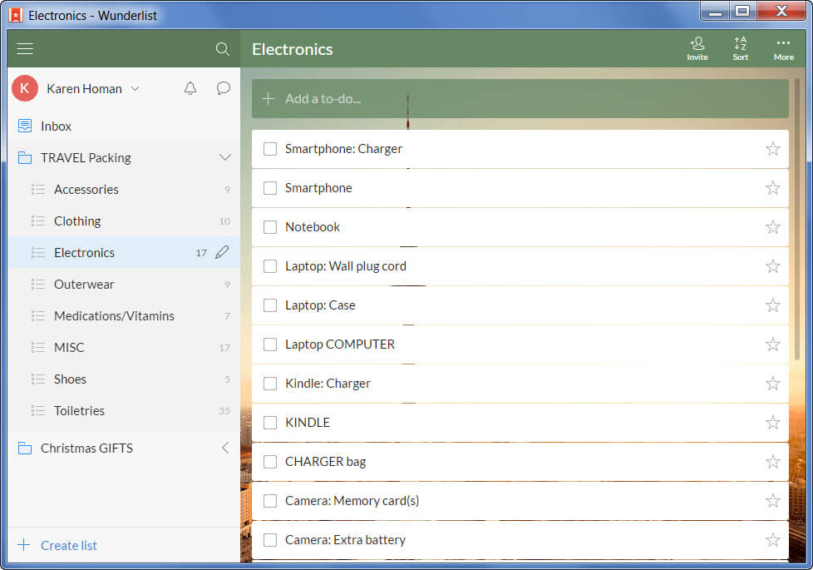Image resolution: width=813 pixels, height=570 pixels.
Task: Star the Notebook task
Action: (x=772, y=227)
